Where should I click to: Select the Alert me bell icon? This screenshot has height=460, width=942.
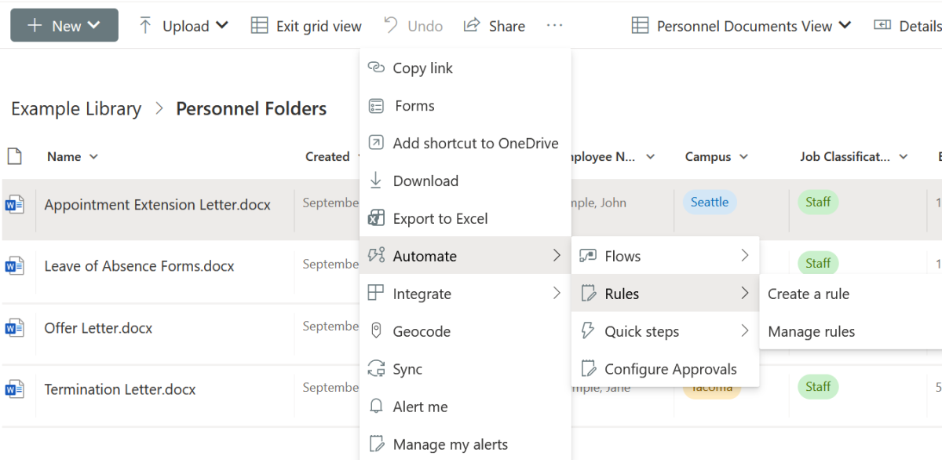(x=378, y=407)
